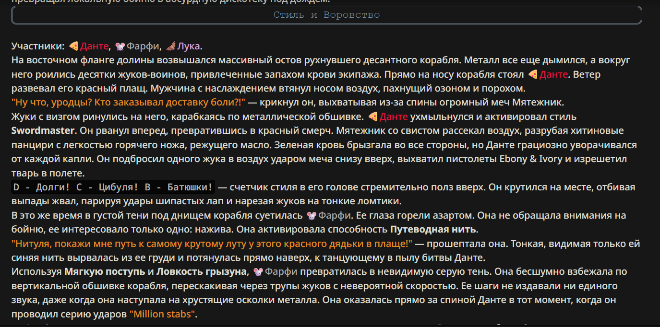The width and height of the screenshot is (660, 327).
Task: Click the mouse emoji beside Фарфи in Участники line
Action: click(x=120, y=47)
